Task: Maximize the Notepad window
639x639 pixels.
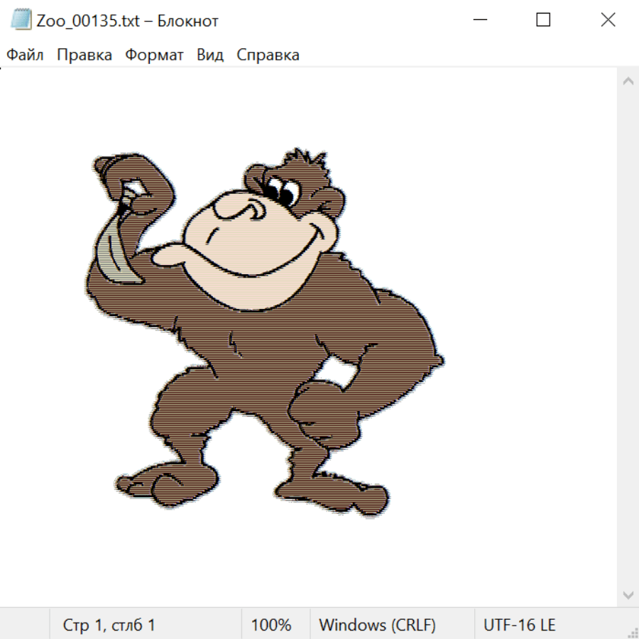Action: tap(543, 21)
